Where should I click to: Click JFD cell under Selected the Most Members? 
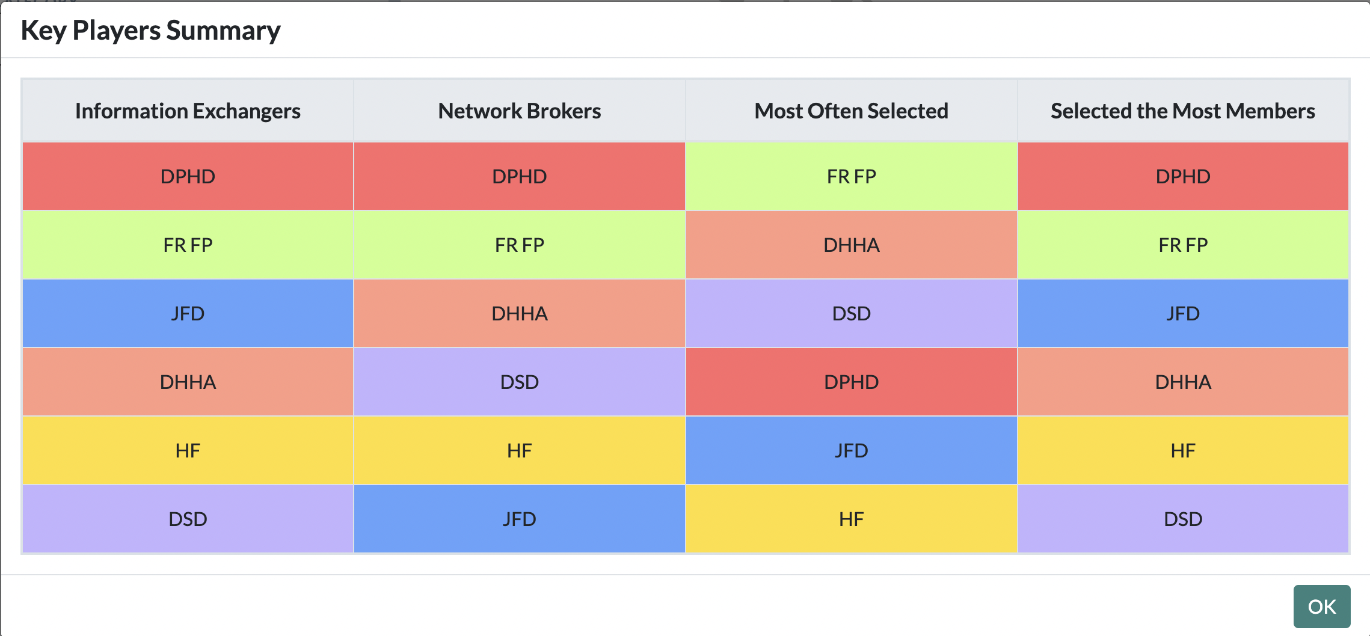click(x=1183, y=313)
